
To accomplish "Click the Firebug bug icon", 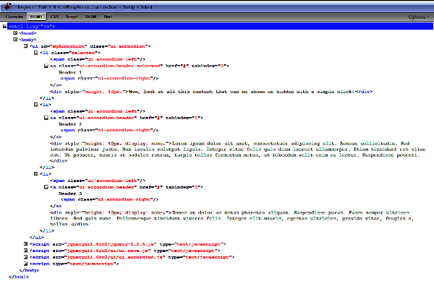I will point(8,6).
